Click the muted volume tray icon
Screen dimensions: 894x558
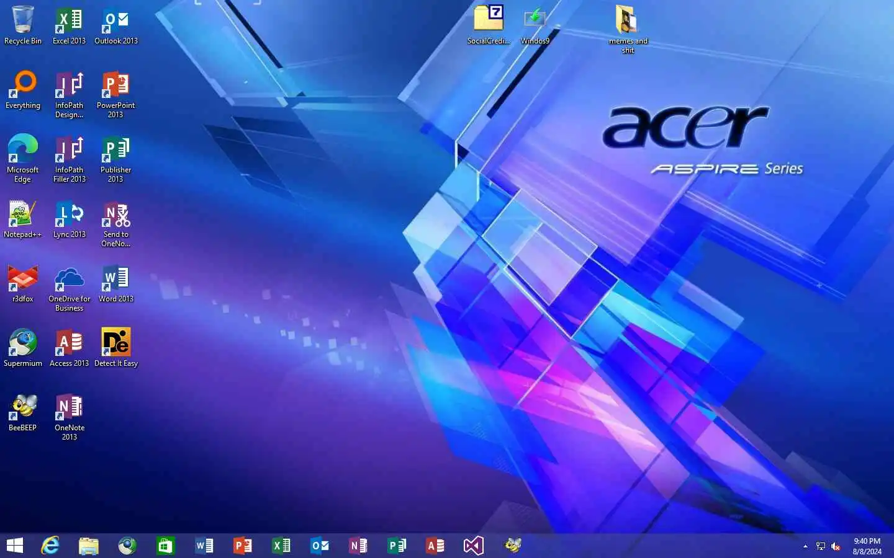(x=836, y=546)
